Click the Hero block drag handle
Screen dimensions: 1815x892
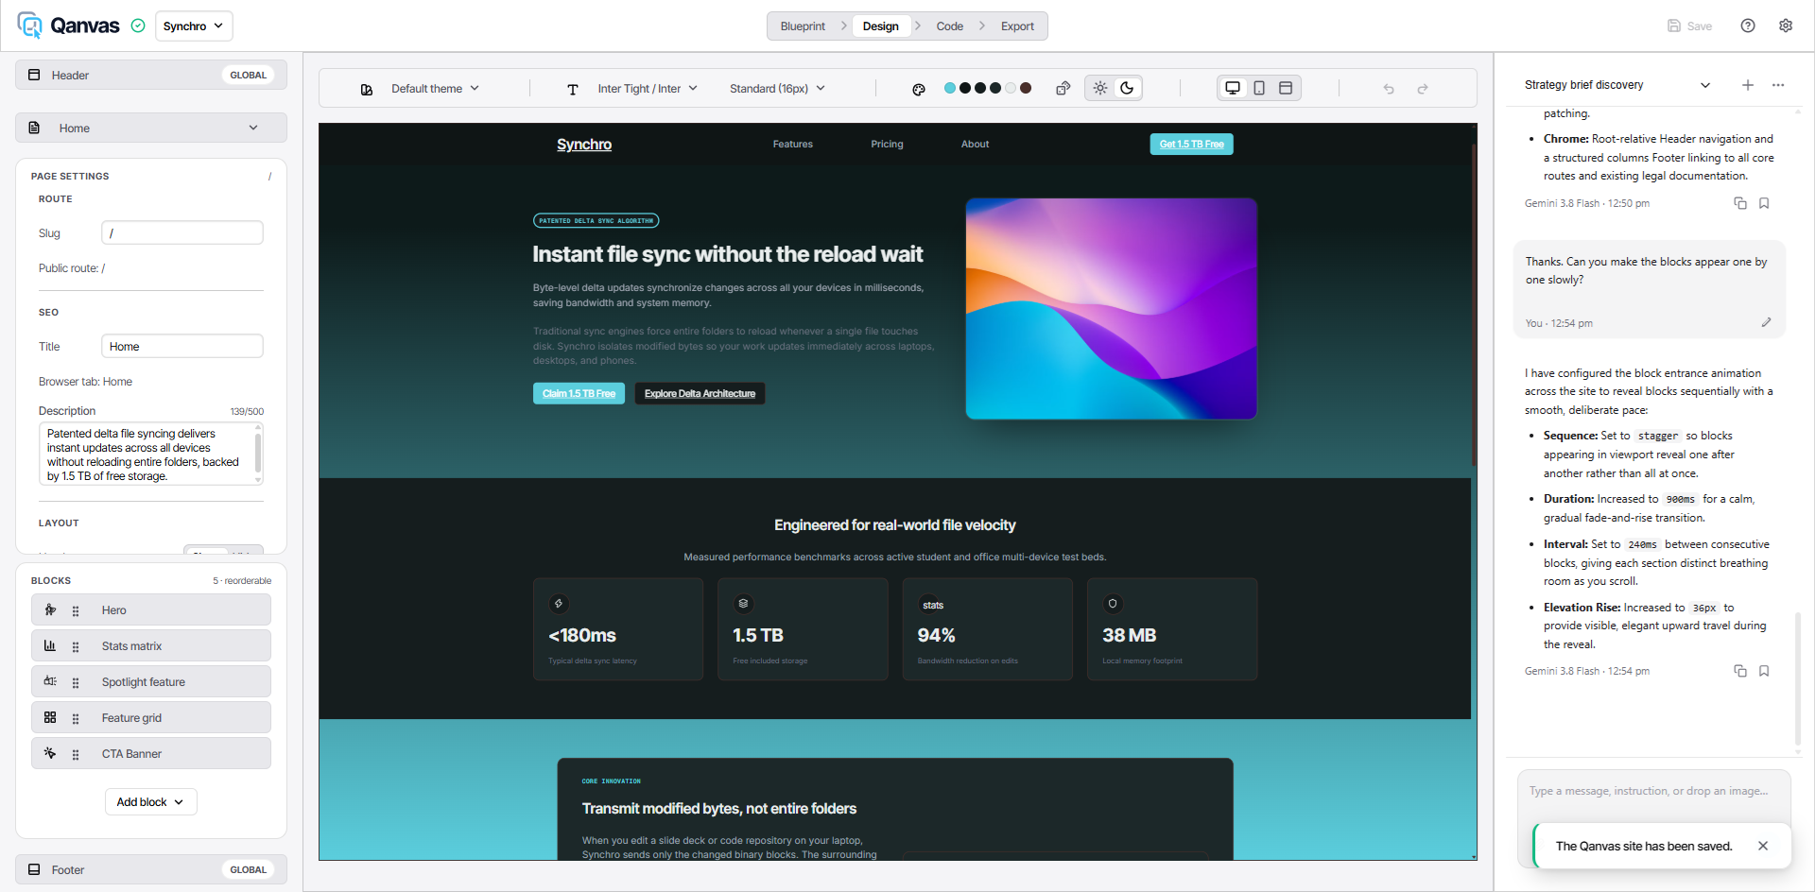[76, 611]
